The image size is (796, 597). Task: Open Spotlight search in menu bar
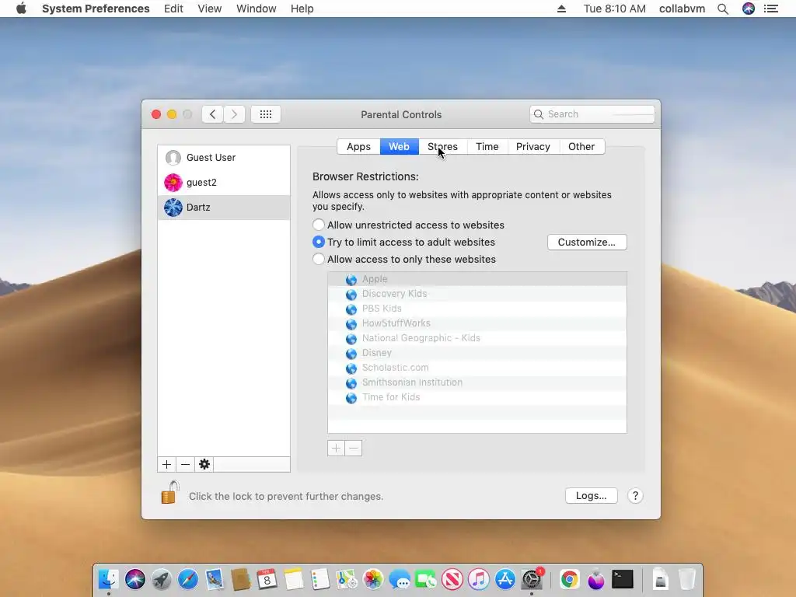[x=723, y=9]
